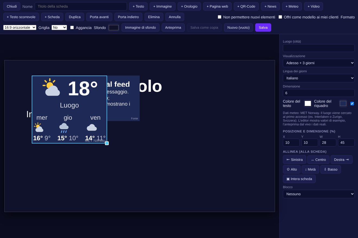Click the current weather sun-cloud icon
The height and width of the screenshot is (238, 358).
tap(51, 87)
